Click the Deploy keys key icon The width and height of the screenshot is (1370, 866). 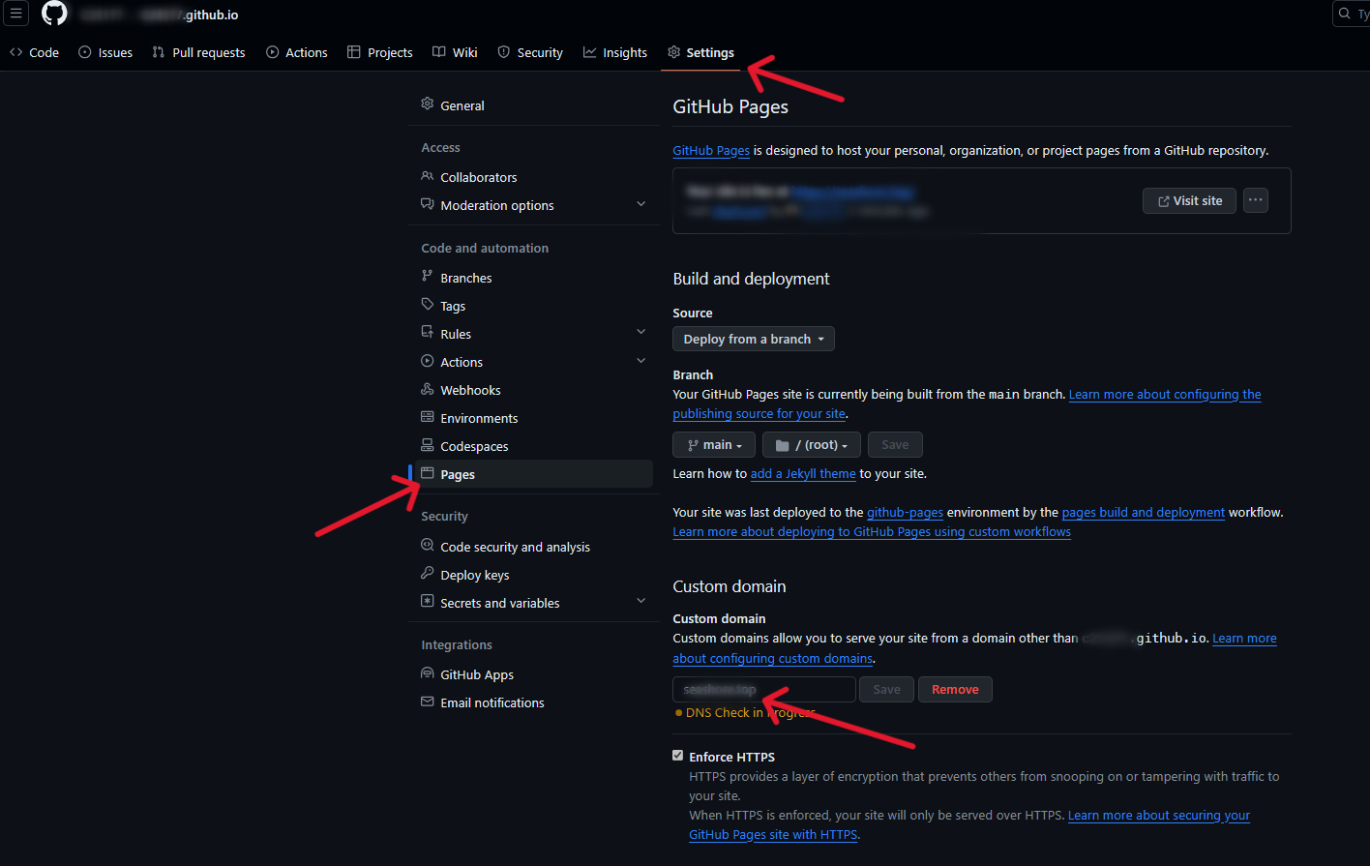pyautogui.click(x=428, y=574)
